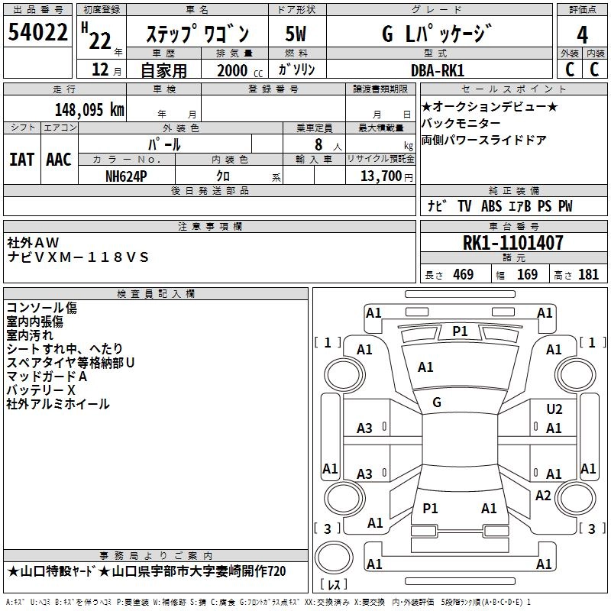The width and height of the screenshot is (611, 611).
Task: Select inspector note 室内内張傷
Action: click(x=34, y=322)
